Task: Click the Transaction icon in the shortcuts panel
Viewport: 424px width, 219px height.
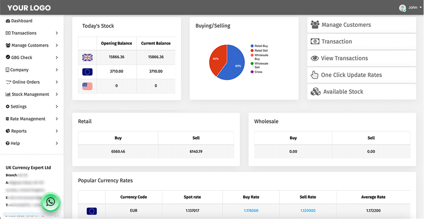Action: tap(315, 42)
